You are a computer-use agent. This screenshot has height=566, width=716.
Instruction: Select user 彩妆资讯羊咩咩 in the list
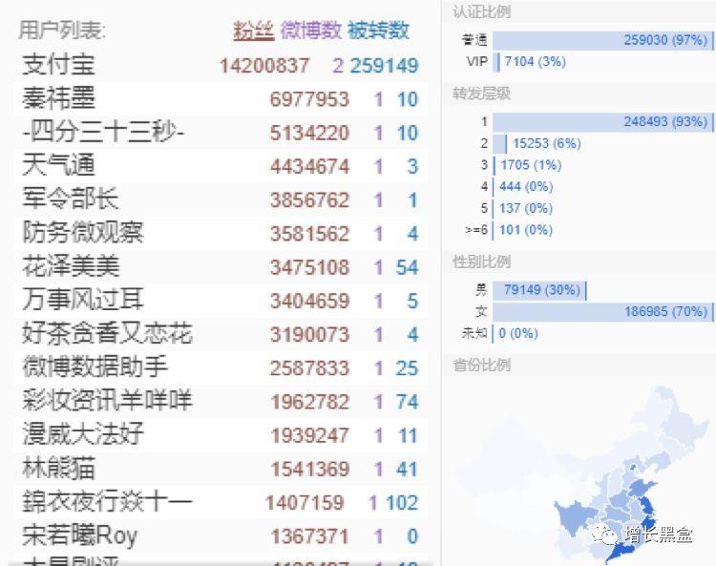point(107,401)
